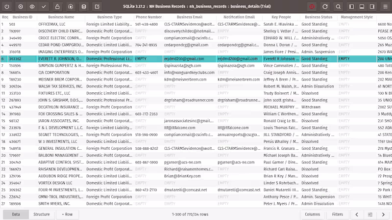Click the circular icon after the padlock
This screenshot has height=220, width=392.
click(x=71, y=7)
